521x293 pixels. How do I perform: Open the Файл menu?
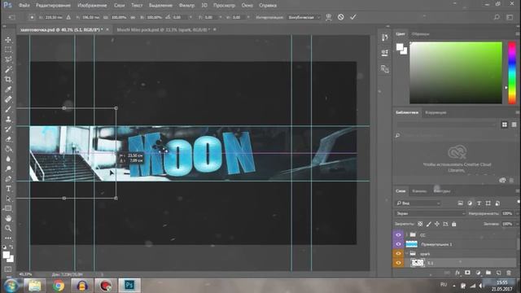point(24,6)
